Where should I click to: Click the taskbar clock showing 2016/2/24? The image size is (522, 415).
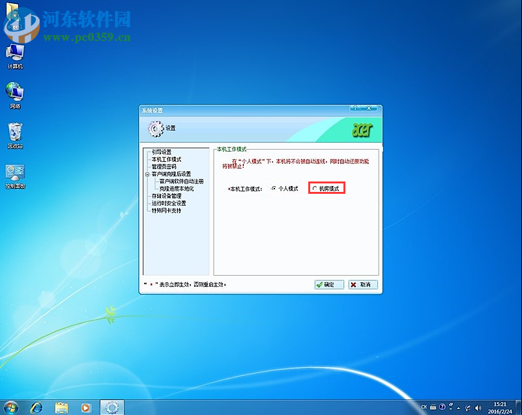pos(500,407)
